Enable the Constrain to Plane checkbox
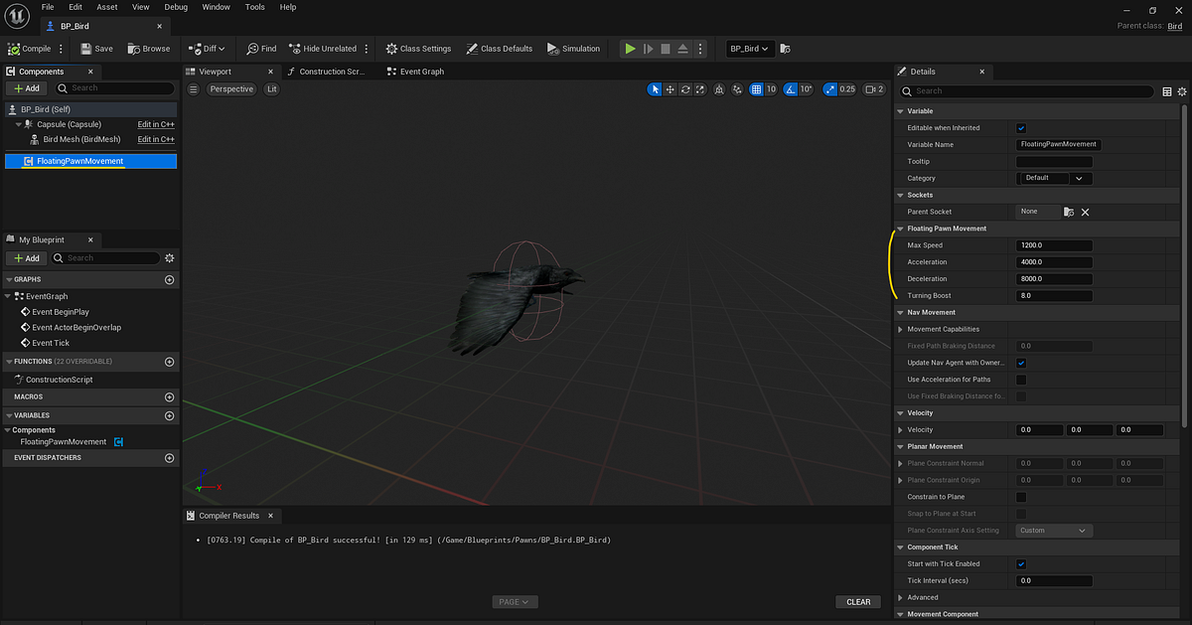The width and height of the screenshot is (1192, 625). (x=1021, y=497)
